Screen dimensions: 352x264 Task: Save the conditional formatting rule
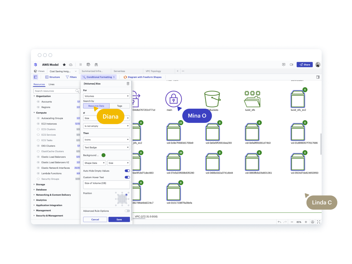click(119, 219)
